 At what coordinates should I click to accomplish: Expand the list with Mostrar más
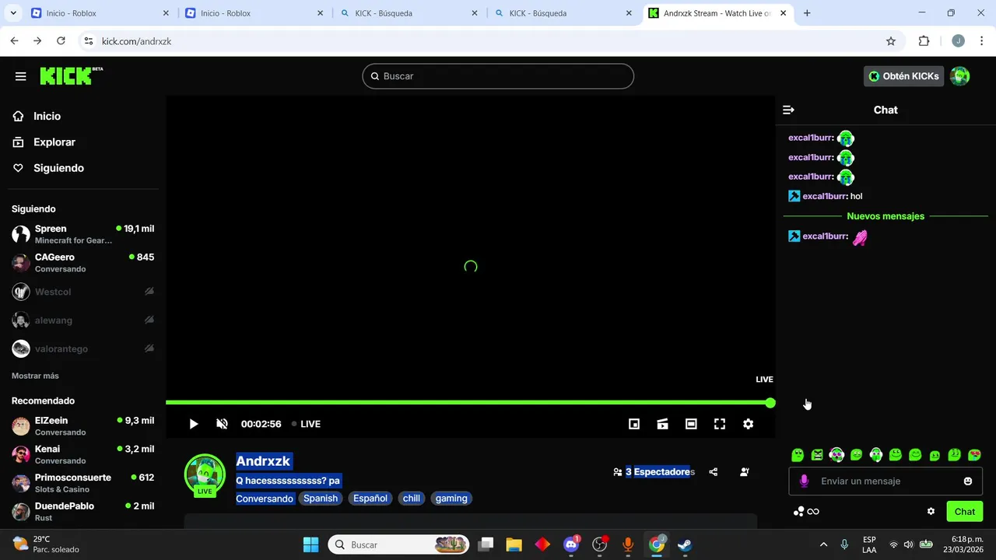(35, 376)
